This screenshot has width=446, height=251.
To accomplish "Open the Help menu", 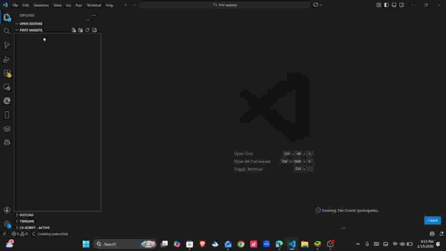I will point(109,5).
